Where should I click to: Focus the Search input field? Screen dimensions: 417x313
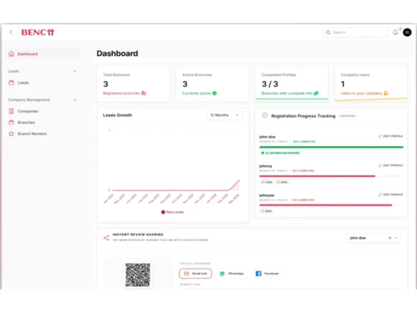pyautogui.click(x=355, y=33)
